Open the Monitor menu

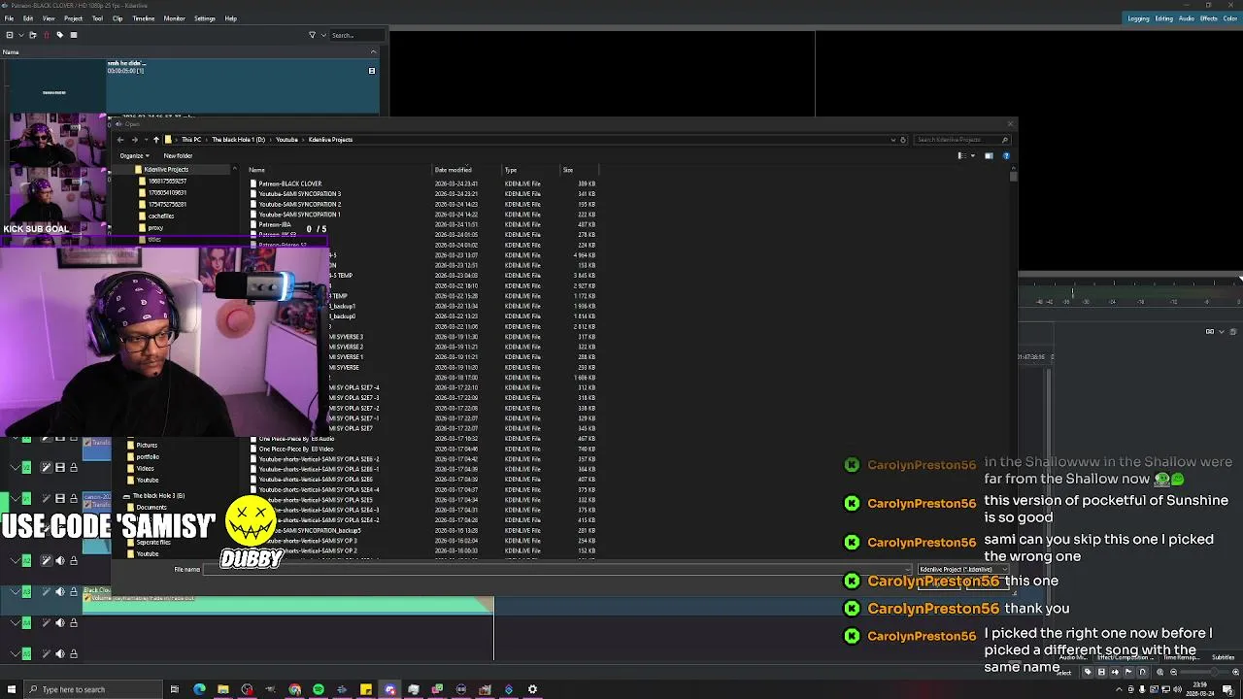(x=175, y=18)
